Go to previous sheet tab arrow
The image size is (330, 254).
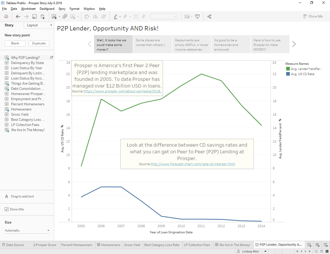301,251
